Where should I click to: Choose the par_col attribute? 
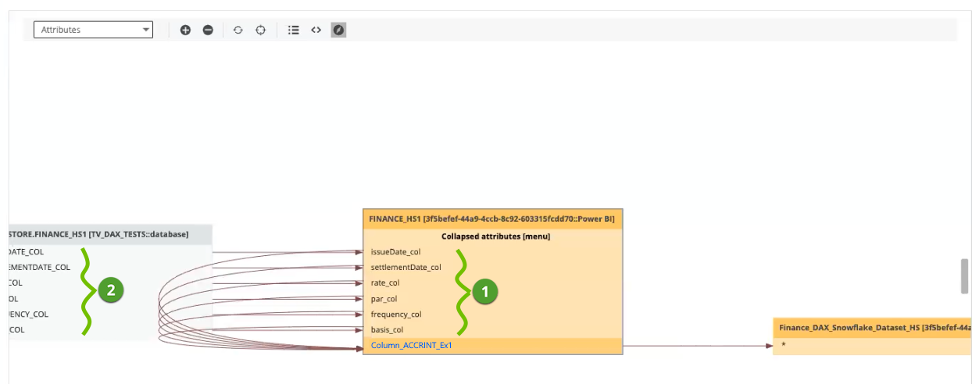point(384,298)
